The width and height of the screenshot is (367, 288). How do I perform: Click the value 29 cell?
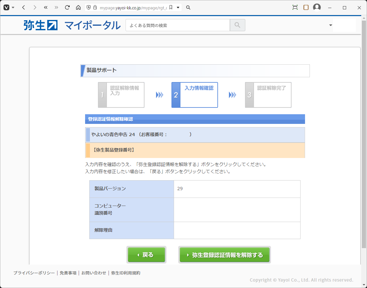coord(237,189)
